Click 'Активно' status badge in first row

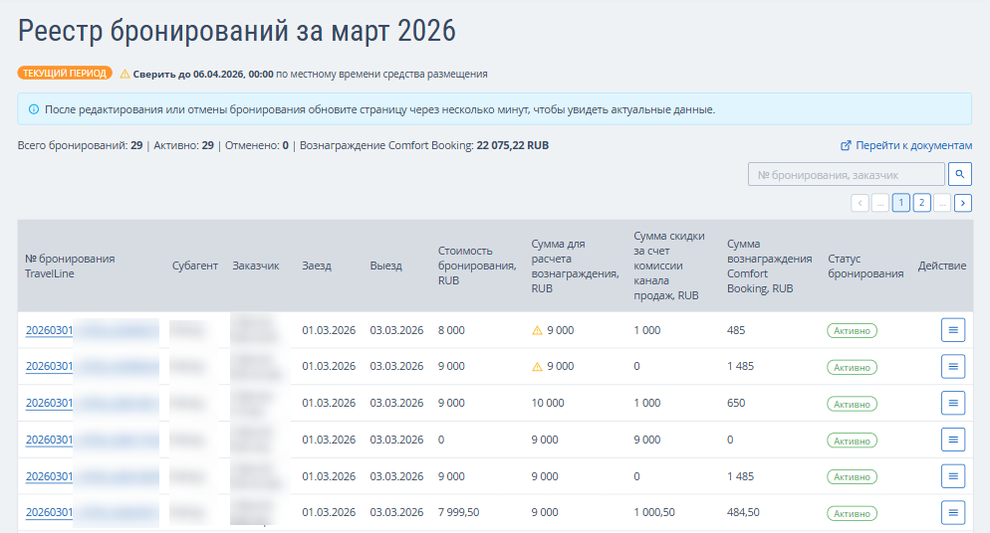[852, 331]
